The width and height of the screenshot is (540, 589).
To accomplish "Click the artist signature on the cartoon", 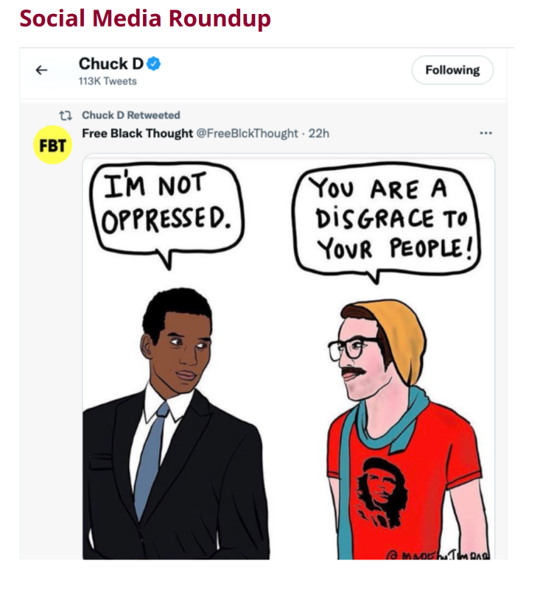I will [x=438, y=555].
